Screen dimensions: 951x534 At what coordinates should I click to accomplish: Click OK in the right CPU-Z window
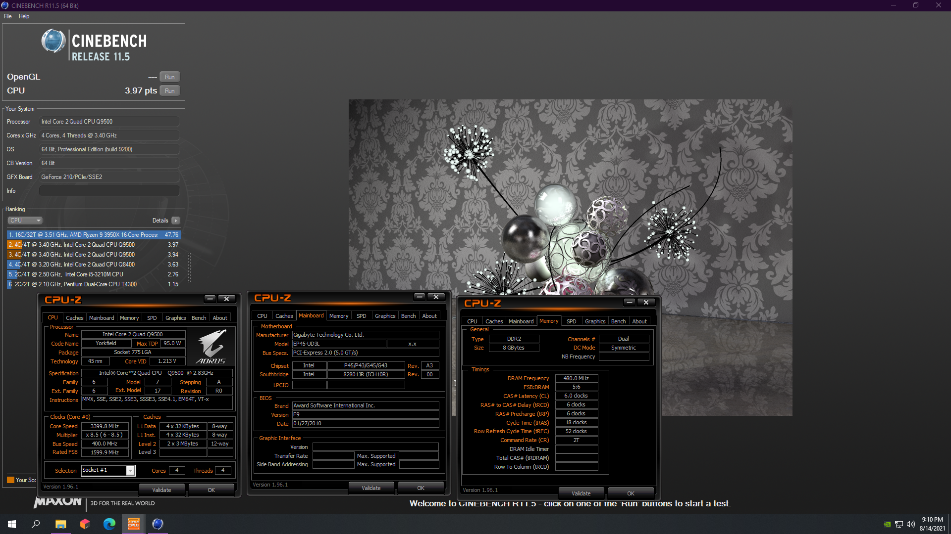pos(631,493)
